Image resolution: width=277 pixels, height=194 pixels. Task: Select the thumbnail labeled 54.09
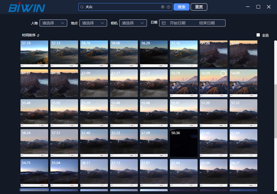tap(243, 83)
